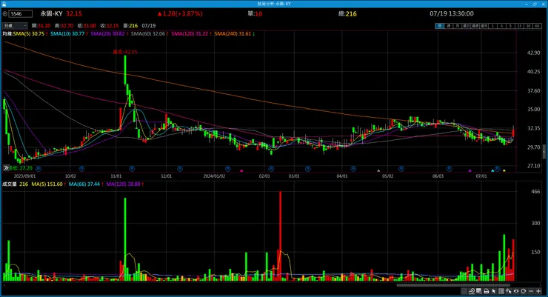548x297 pixels.
Task: Open the table search icon in bottom toolbar
Action: pos(479,291)
